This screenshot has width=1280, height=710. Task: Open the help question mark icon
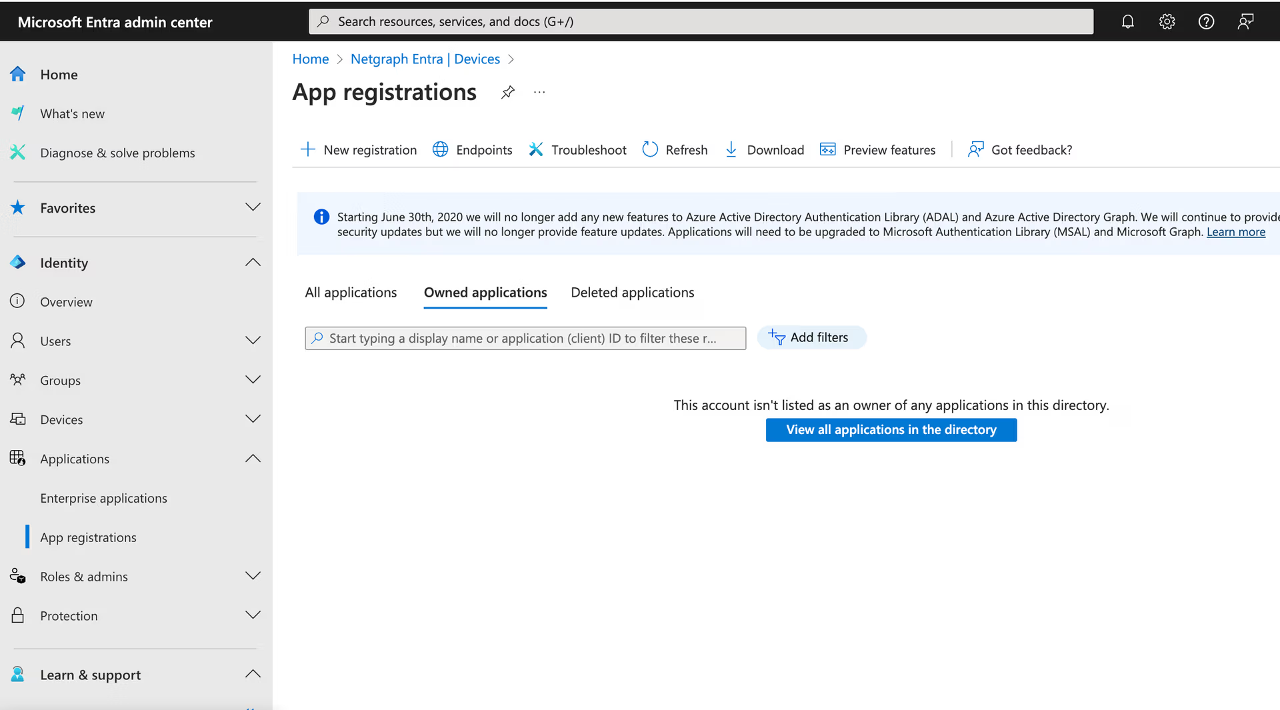(x=1206, y=21)
